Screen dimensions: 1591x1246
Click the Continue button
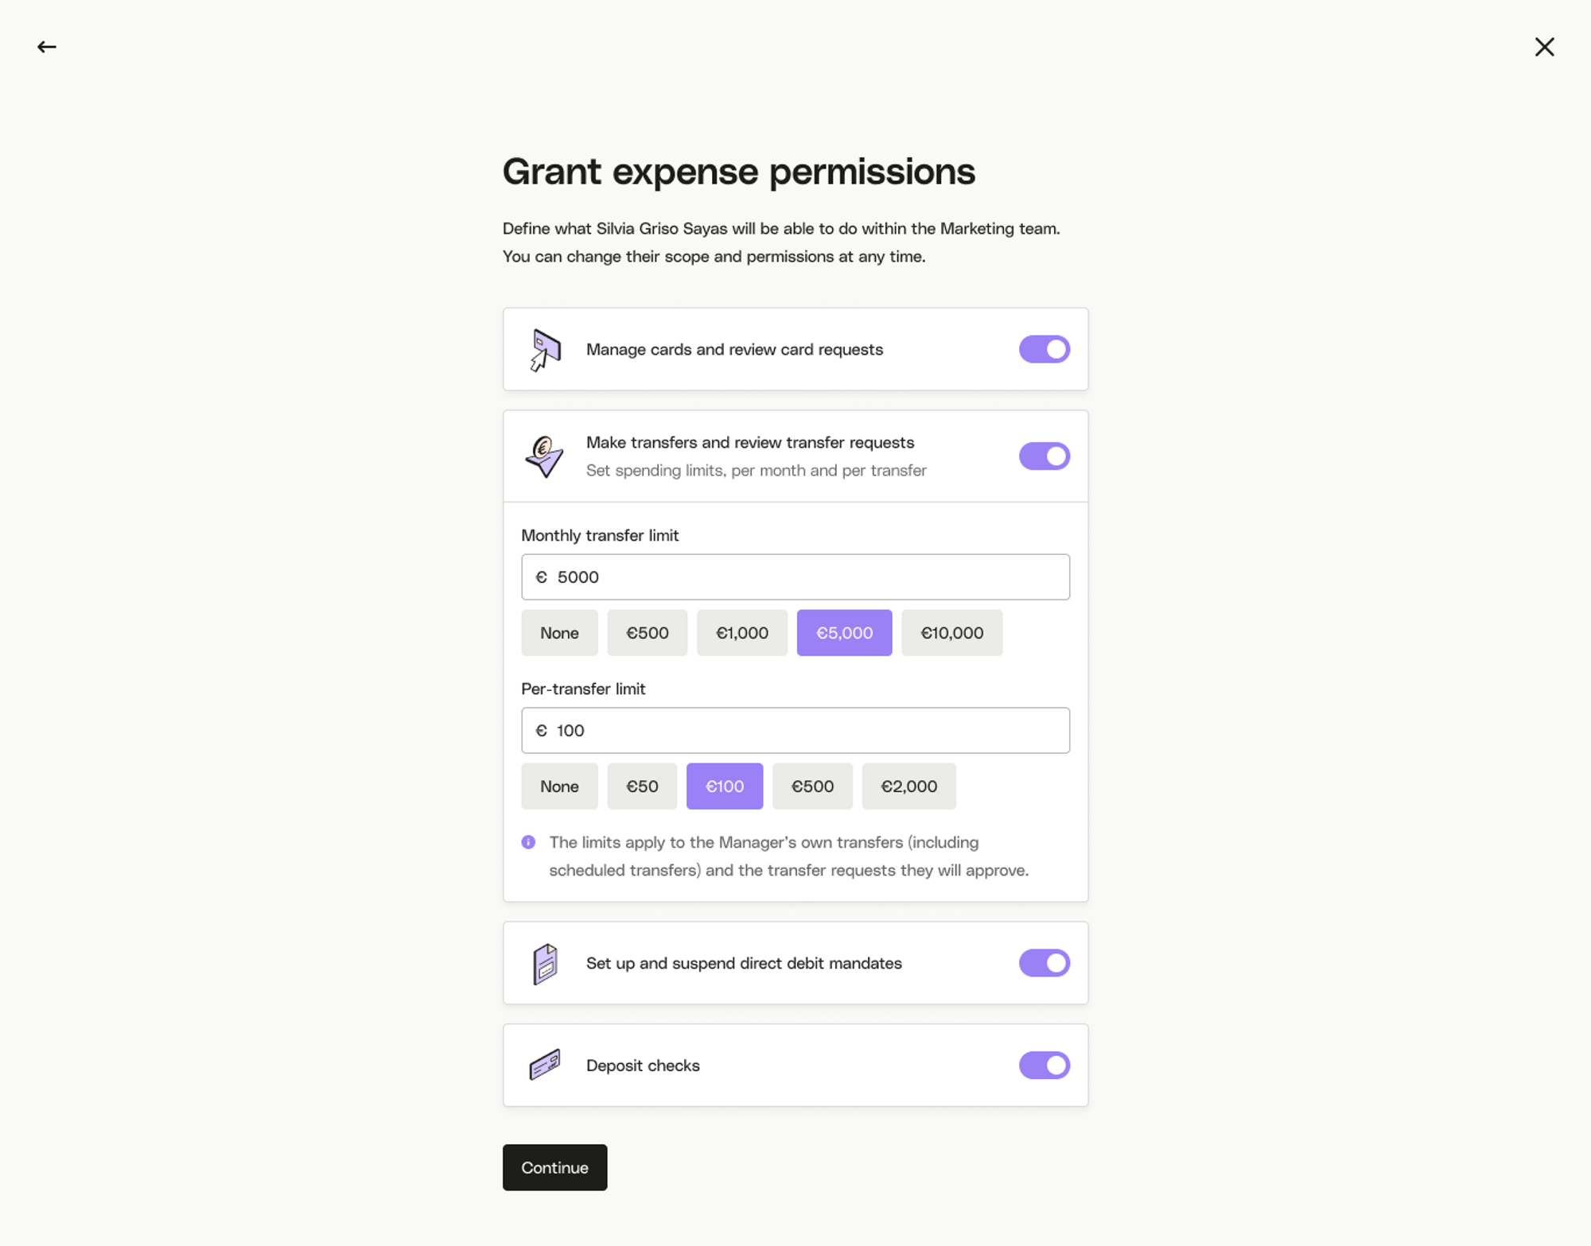(554, 1167)
